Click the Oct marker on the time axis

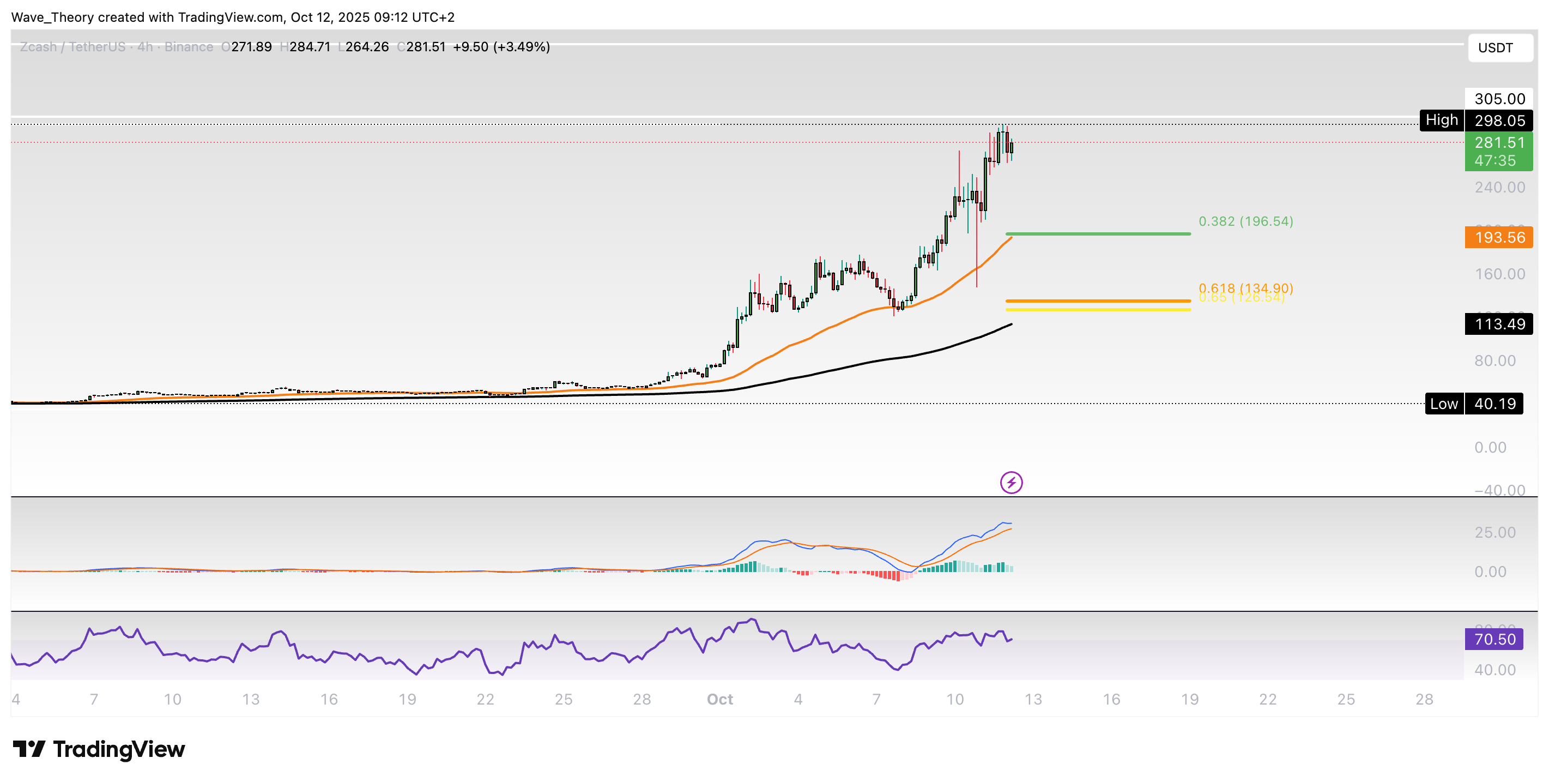720,700
